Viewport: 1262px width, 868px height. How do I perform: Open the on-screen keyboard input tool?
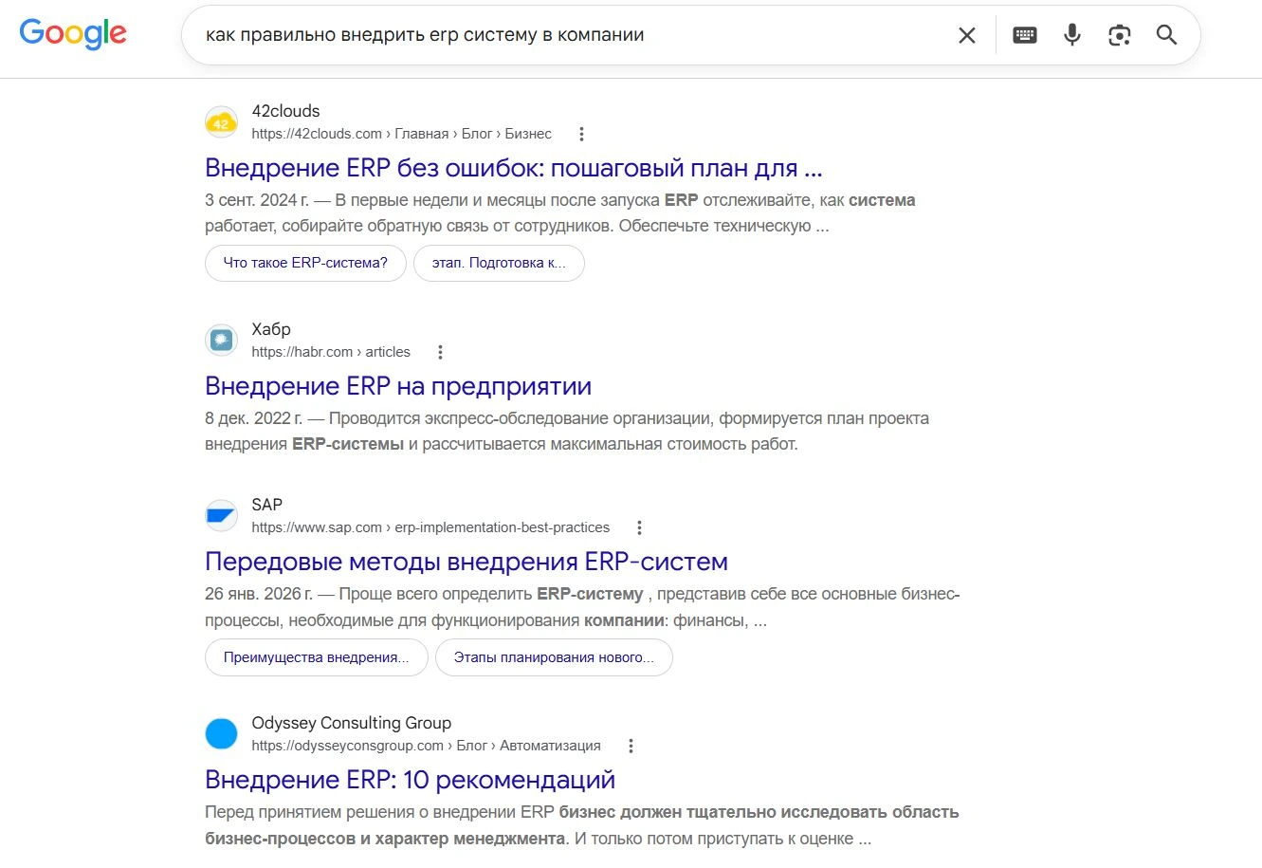point(1025,35)
